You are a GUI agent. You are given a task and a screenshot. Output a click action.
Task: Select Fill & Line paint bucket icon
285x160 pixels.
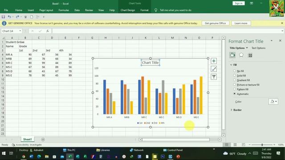[232, 55]
